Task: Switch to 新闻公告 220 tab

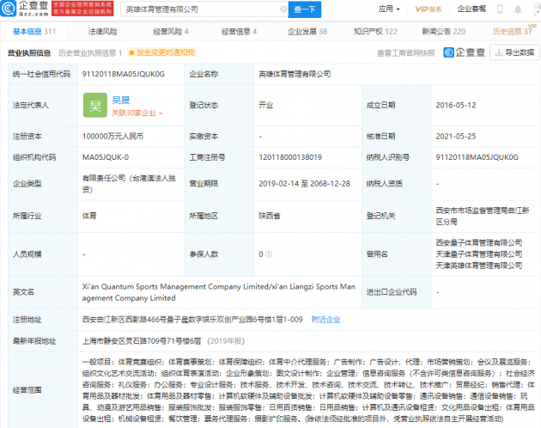Action: [444, 32]
